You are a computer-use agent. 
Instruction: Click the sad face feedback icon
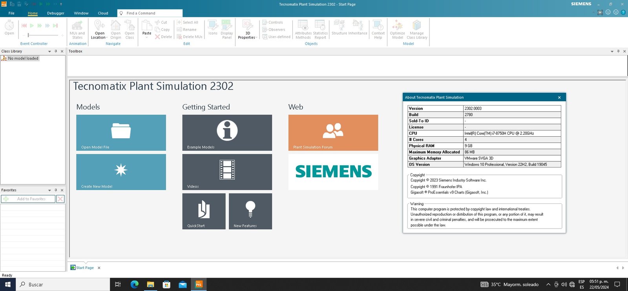click(616, 12)
